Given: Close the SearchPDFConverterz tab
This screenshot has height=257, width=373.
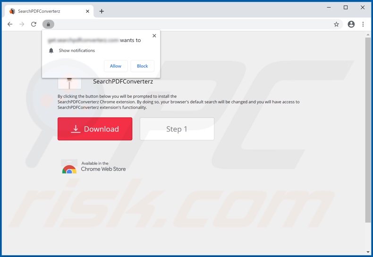Looking at the screenshot, I should (87, 11).
